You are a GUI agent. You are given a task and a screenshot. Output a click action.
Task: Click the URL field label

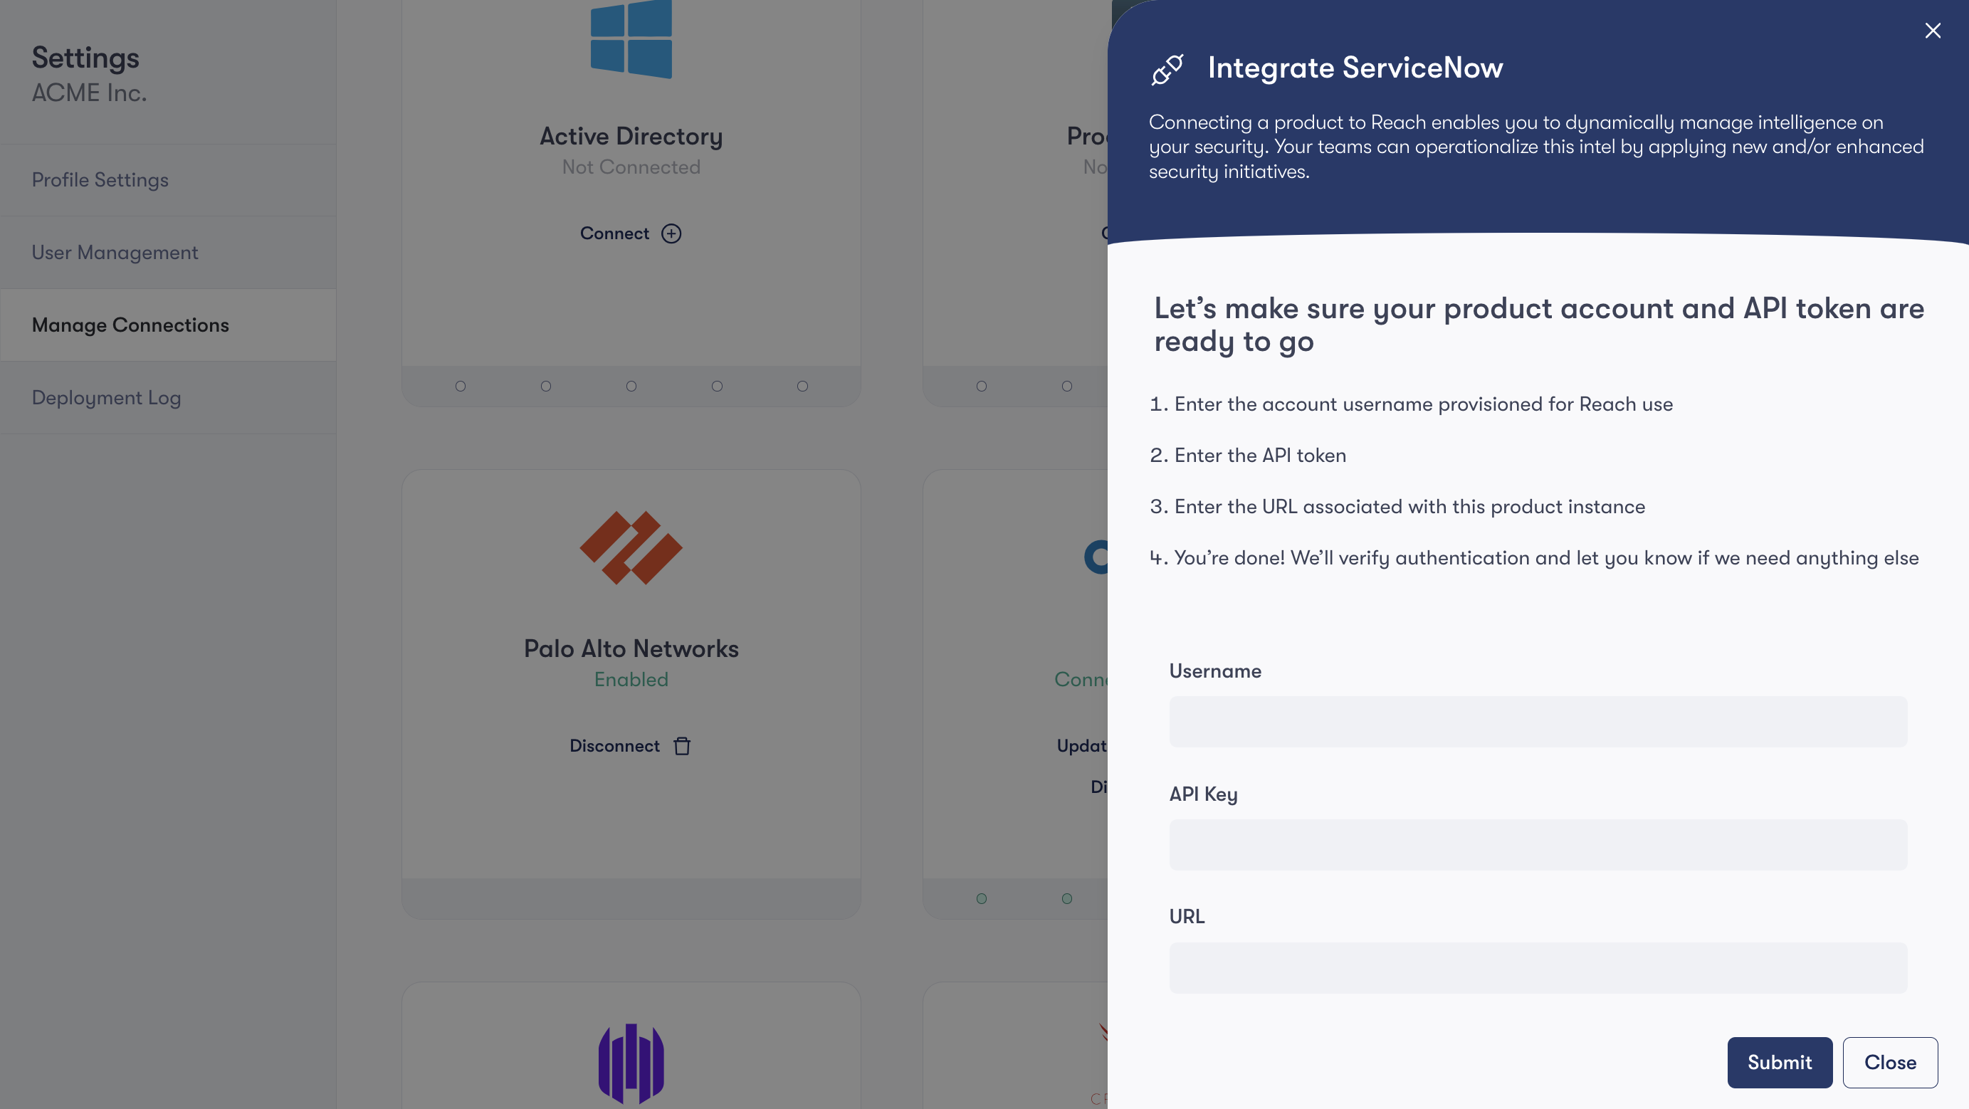point(1187,916)
